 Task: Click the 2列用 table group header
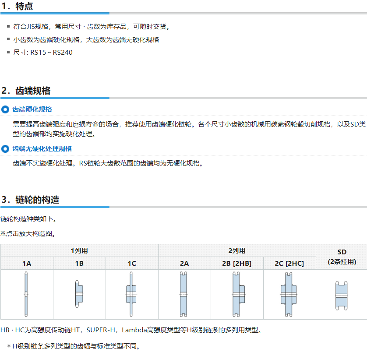(x=237, y=250)
